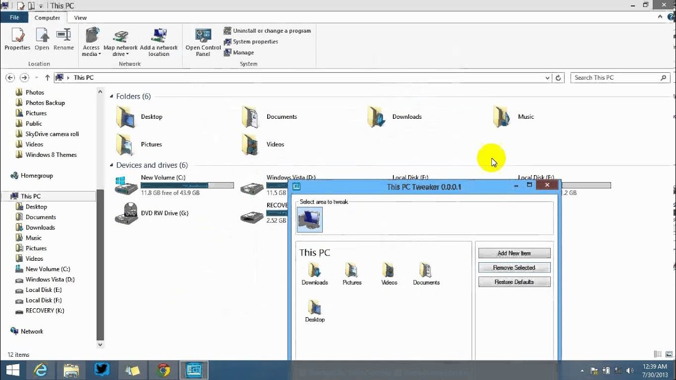Screen dimensions: 676x380
Task: Expand the address bar history dropdown
Action: tap(547, 78)
